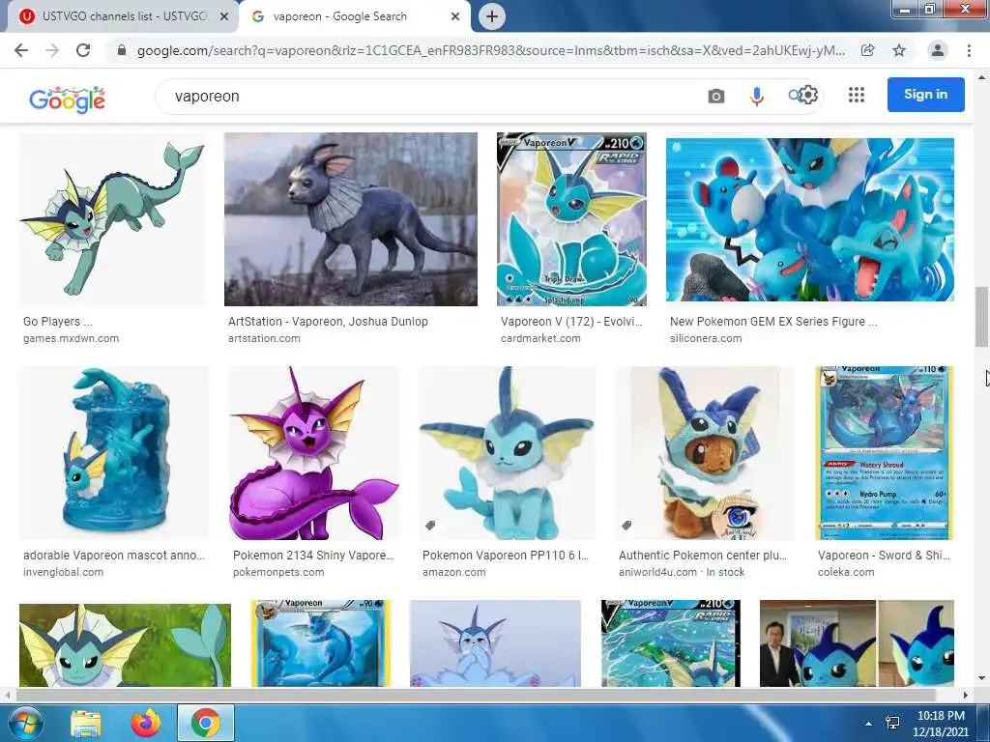Open the Vaporeon V card image
This screenshot has width=990, height=742.
572,219
